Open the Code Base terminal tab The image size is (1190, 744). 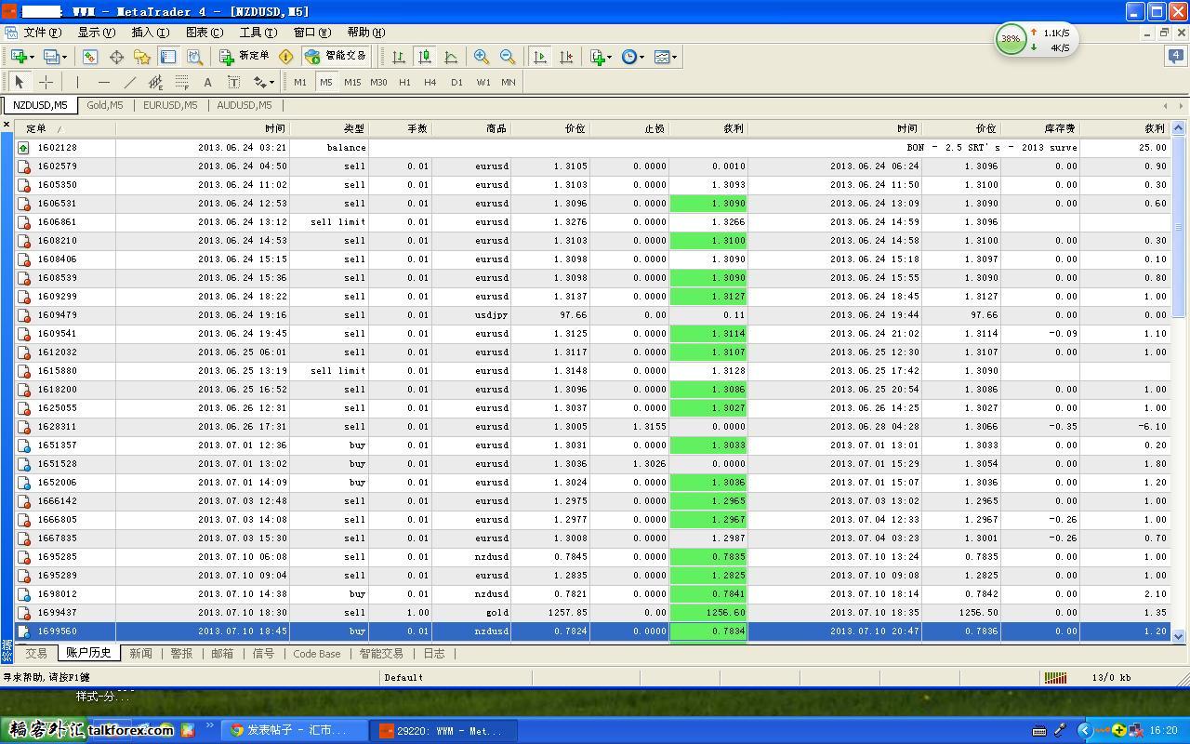coord(317,654)
